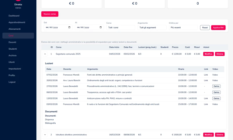Open Archivio in sidebar
The width and height of the screenshot is (233, 140).
(13, 55)
